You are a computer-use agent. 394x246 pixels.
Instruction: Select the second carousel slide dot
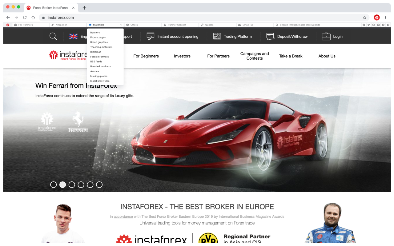[x=62, y=184]
